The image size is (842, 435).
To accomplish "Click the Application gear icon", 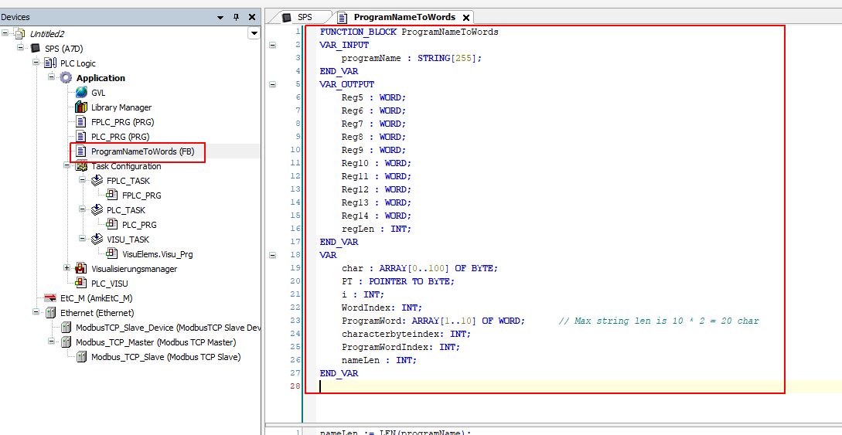I will (x=66, y=78).
